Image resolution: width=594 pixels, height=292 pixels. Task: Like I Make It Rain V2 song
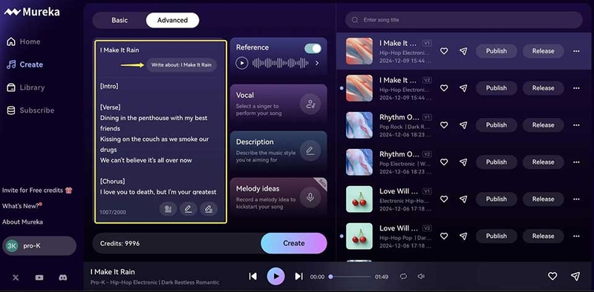[444, 88]
